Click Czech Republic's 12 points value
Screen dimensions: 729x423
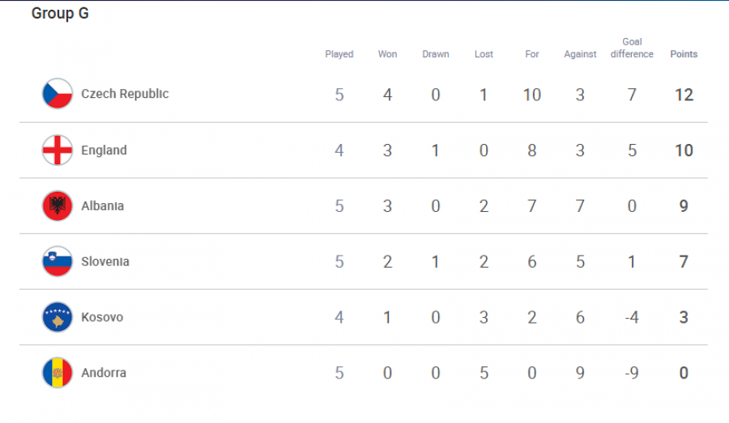[x=684, y=95]
